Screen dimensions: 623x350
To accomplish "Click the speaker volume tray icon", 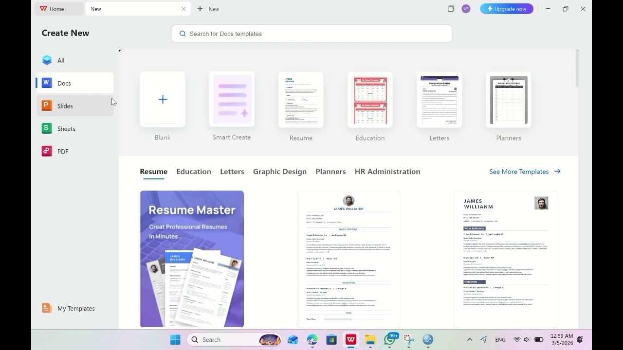I will (527, 339).
